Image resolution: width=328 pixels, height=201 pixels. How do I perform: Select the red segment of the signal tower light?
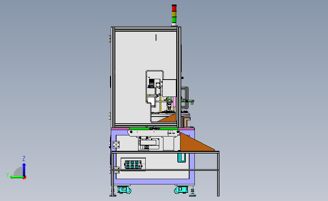click(x=174, y=8)
